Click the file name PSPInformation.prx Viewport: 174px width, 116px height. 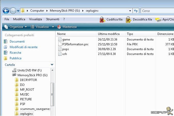tap(75, 44)
